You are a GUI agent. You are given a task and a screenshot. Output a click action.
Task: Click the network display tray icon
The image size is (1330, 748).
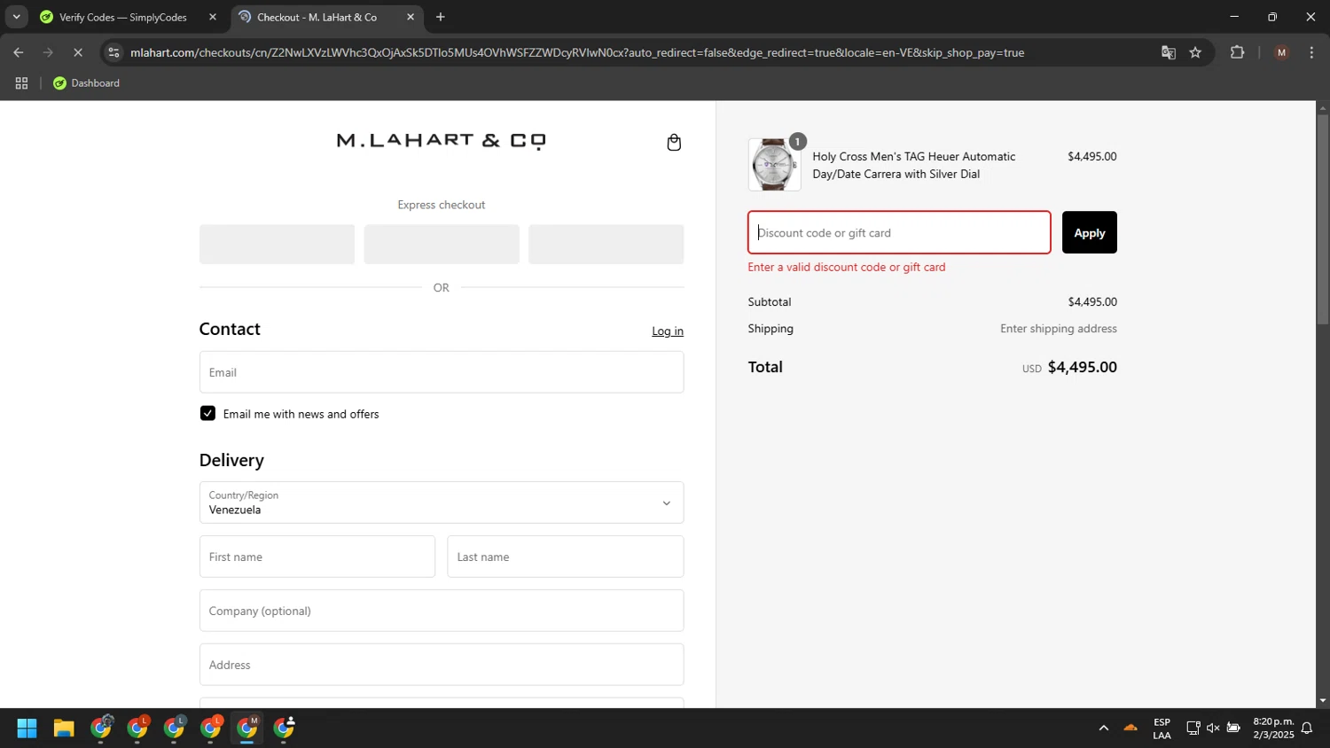click(x=1193, y=729)
